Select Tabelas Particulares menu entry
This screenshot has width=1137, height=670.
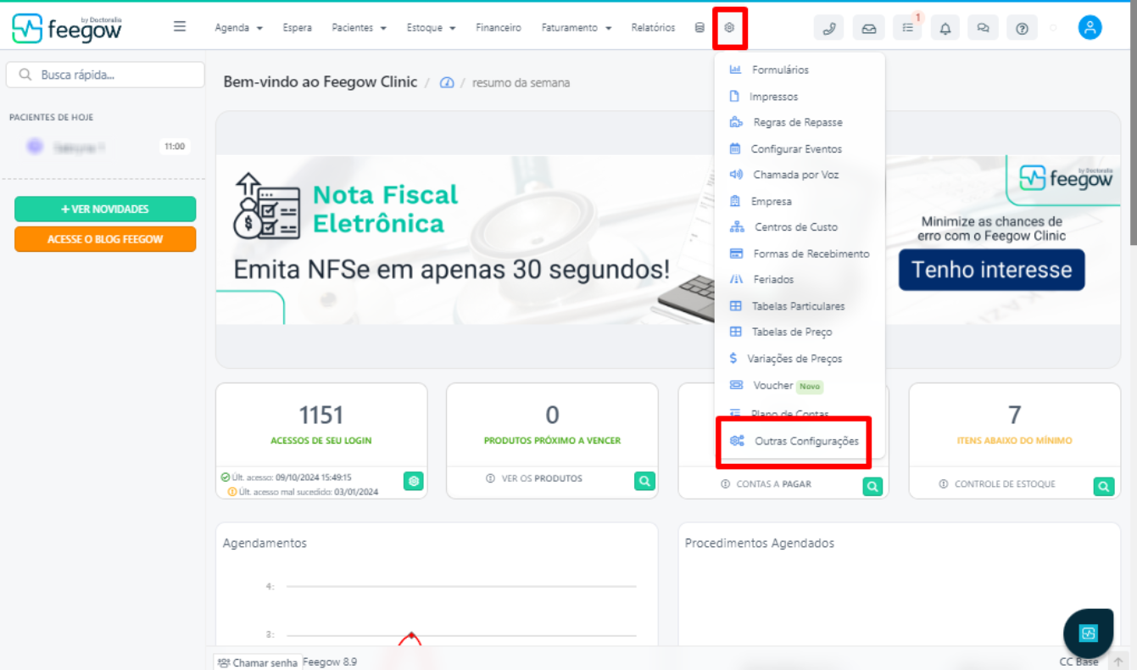point(800,306)
